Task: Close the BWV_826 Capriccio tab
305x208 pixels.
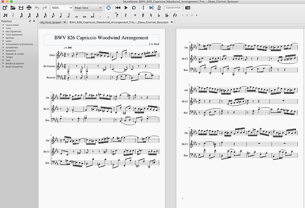Action: point(172,22)
